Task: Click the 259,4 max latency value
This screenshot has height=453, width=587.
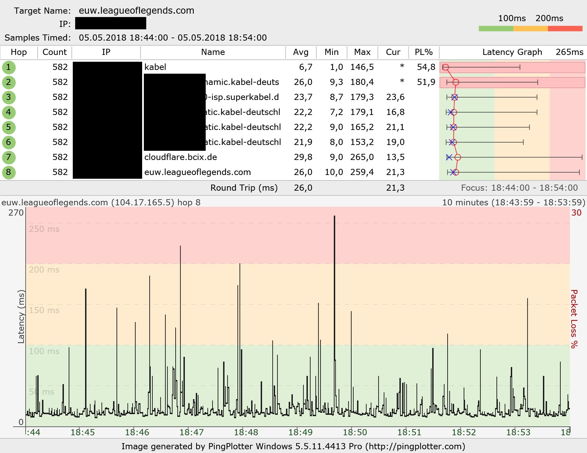Action: [x=362, y=172]
